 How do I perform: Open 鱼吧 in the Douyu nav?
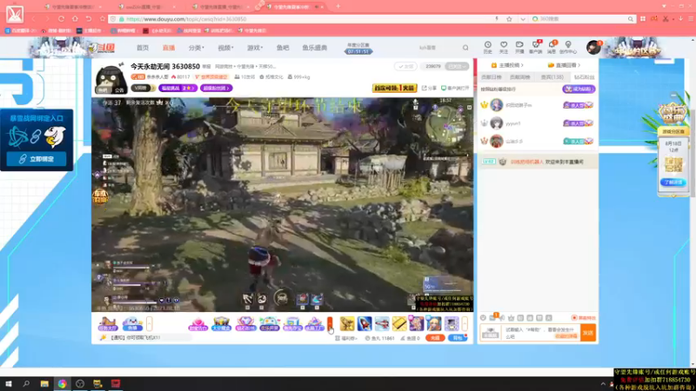click(283, 48)
